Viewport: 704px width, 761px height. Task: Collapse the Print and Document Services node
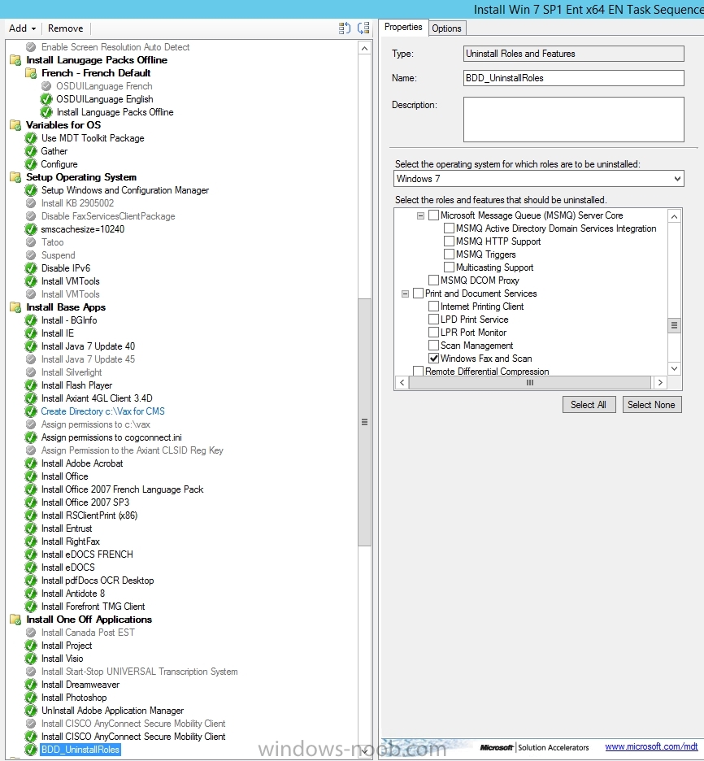pyautogui.click(x=405, y=294)
